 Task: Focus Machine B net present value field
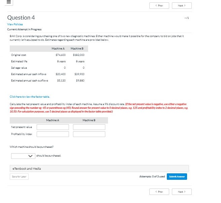click(89, 127)
